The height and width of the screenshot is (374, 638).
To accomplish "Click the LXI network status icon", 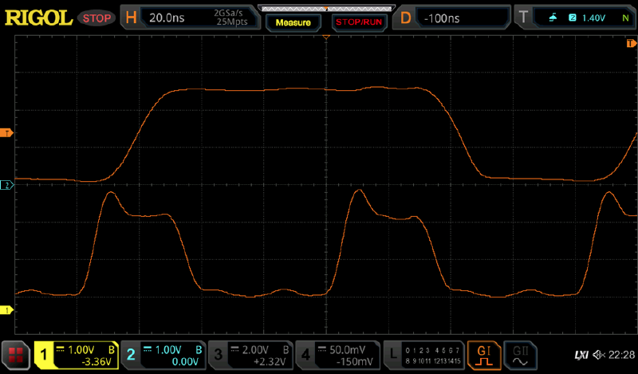I will (x=581, y=354).
